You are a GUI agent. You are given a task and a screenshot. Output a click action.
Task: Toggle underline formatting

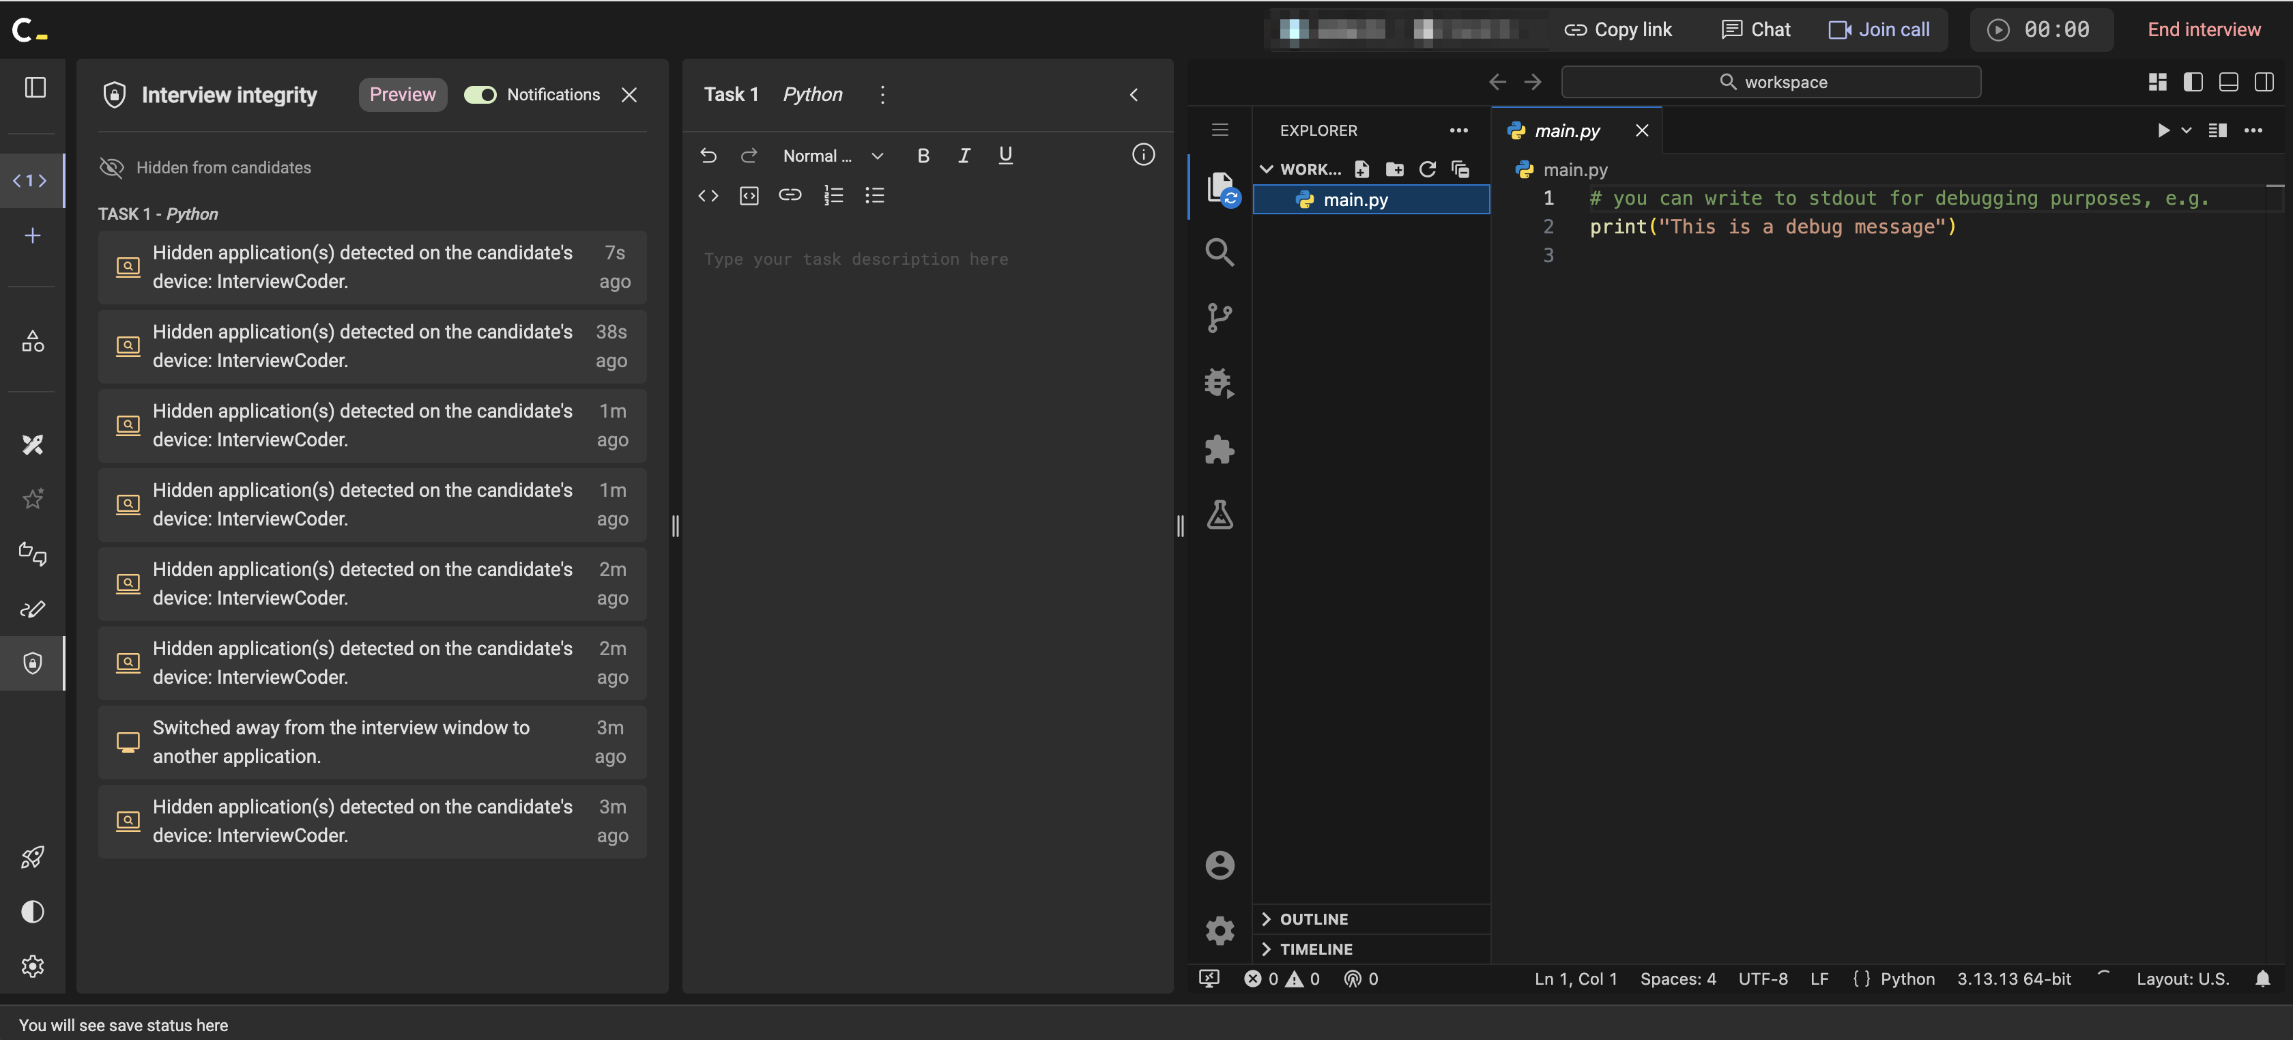1005,156
